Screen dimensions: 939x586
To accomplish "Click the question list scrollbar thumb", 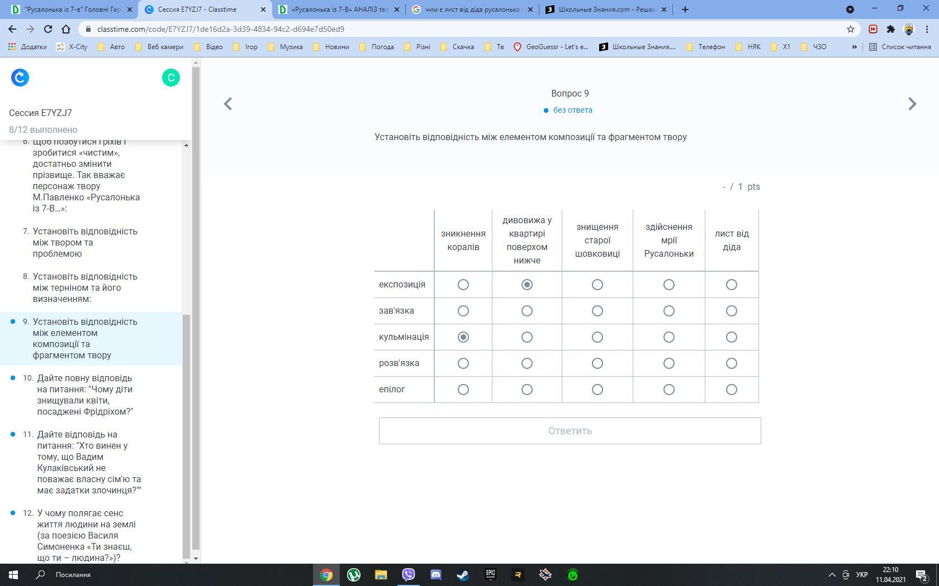I will [186, 435].
